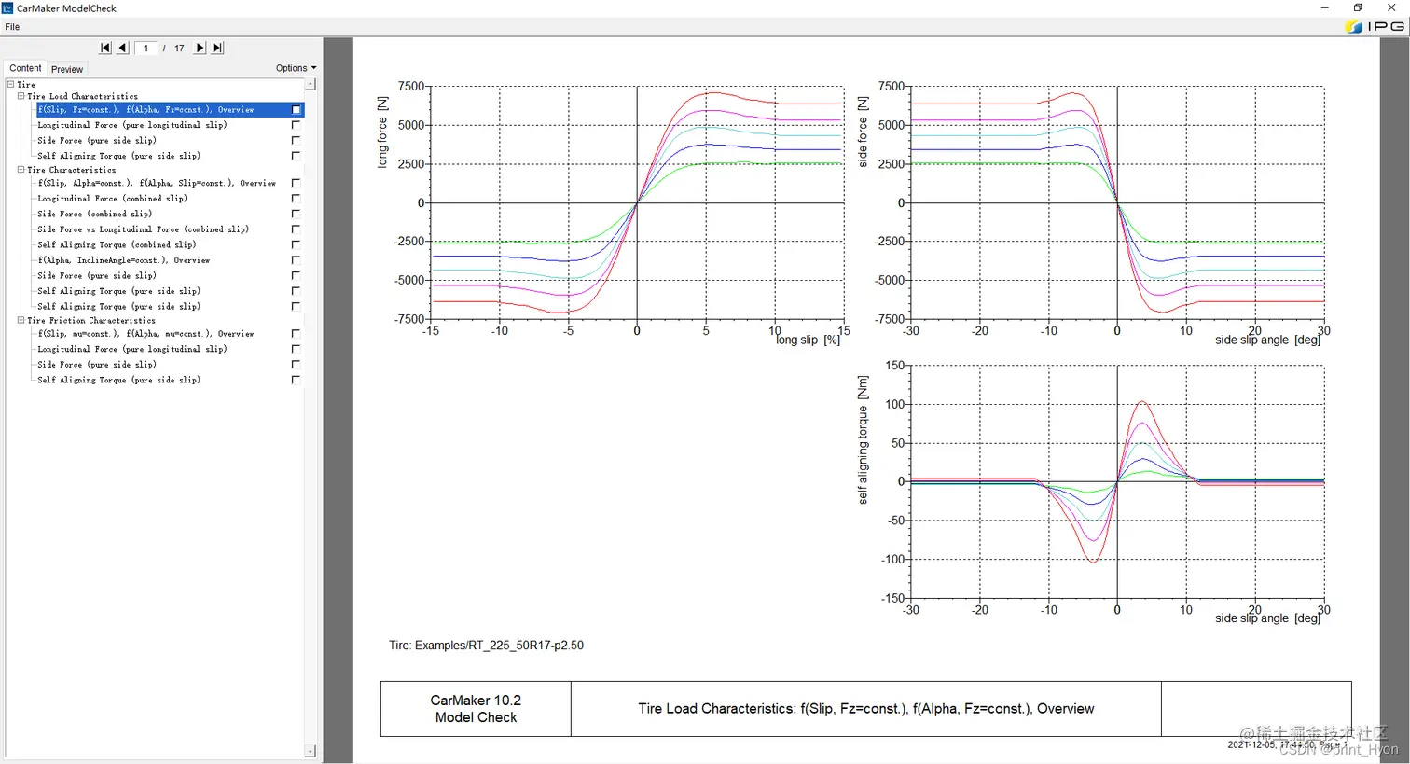Viewport: 1410px width, 764px height.
Task: Select 'Self Aligning Torque (combined slip)' row
Action: (117, 244)
